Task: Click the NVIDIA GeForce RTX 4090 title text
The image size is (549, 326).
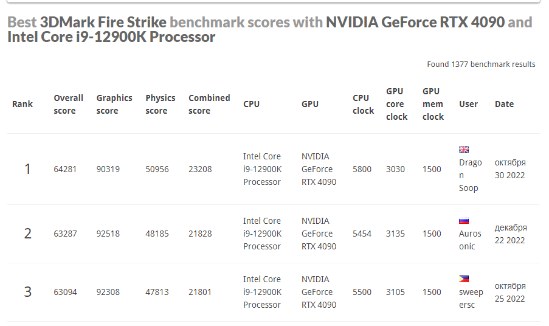Action: (x=415, y=23)
